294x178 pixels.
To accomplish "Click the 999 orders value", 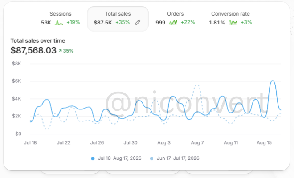I will (160, 23).
